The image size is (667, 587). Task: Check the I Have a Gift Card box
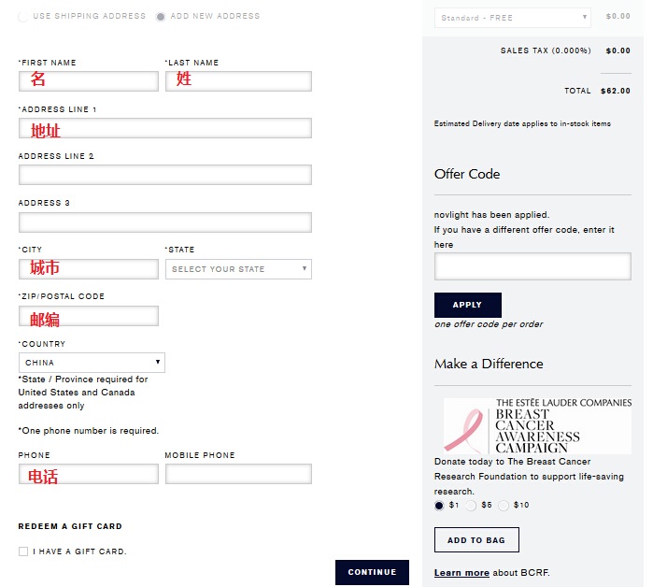[23, 551]
